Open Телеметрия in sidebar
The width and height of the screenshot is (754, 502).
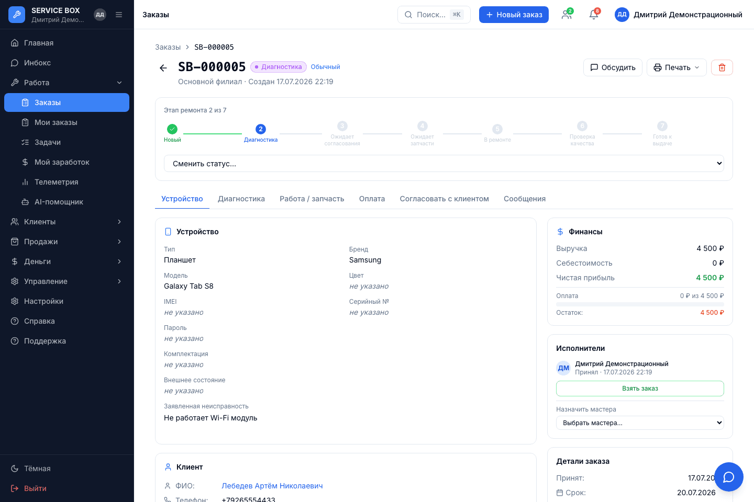[67, 182]
